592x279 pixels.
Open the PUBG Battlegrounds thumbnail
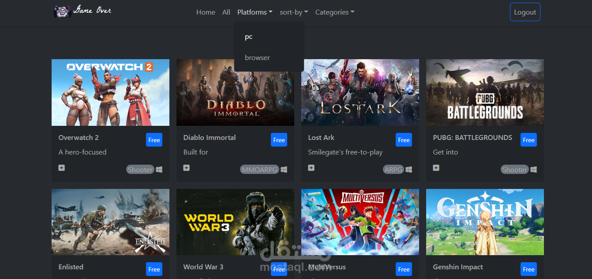(485, 93)
